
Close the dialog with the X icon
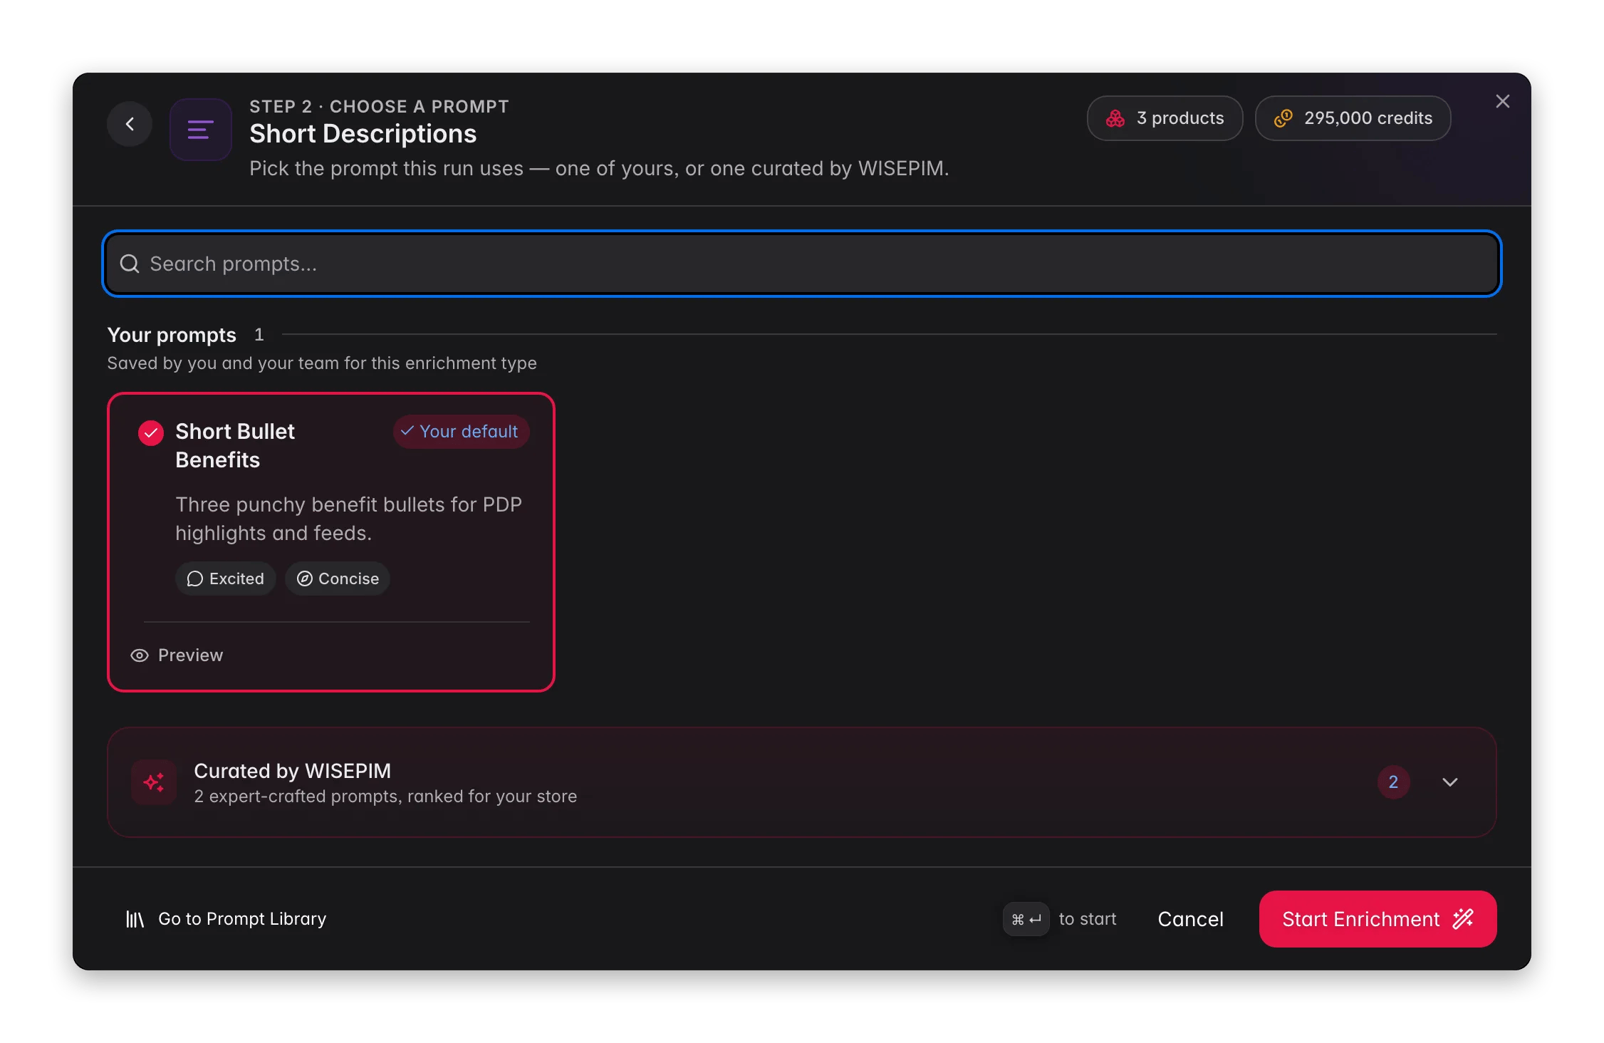1502,101
